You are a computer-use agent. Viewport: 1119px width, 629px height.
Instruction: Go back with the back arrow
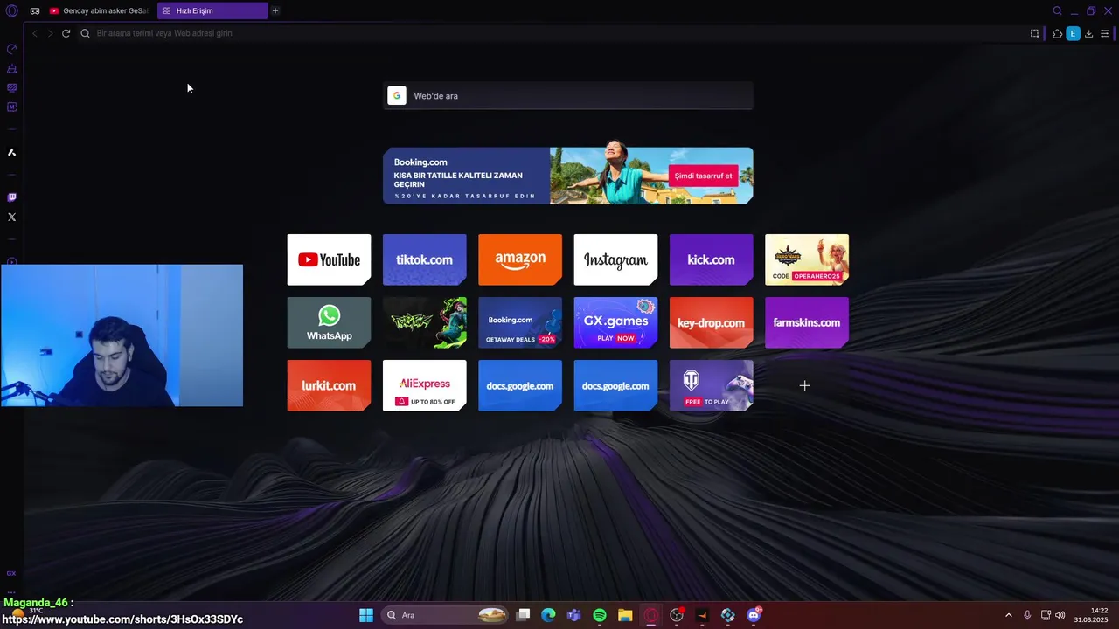(34, 33)
